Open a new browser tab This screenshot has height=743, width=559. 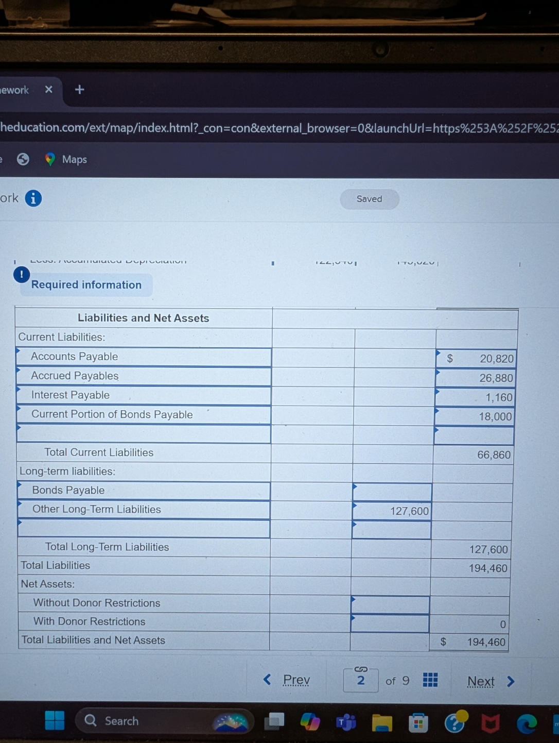[79, 89]
